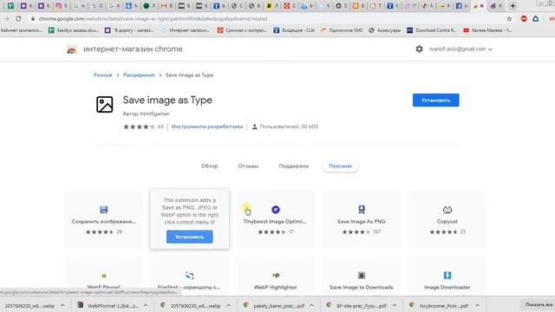The height and width of the screenshot is (312, 555).
Task: Open the Save Image As PNG card icon
Action: 361,210
